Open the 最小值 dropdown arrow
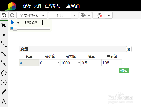Screen dimensions: 141x107 (58, 62)
